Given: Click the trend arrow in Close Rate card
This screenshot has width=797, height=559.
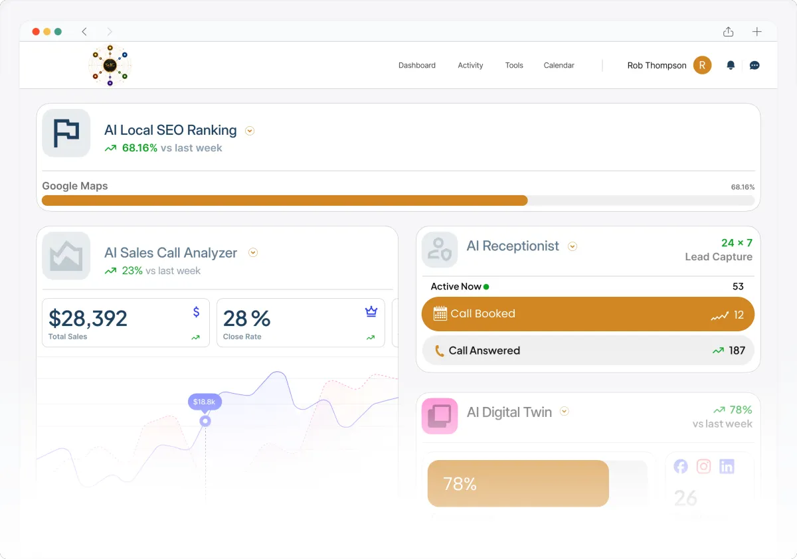Looking at the screenshot, I should (x=371, y=337).
